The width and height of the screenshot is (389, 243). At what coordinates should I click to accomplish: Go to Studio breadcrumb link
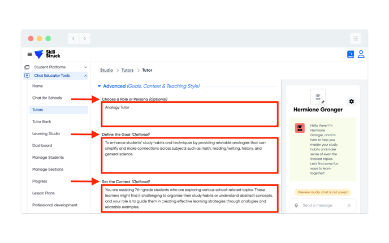(x=106, y=70)
